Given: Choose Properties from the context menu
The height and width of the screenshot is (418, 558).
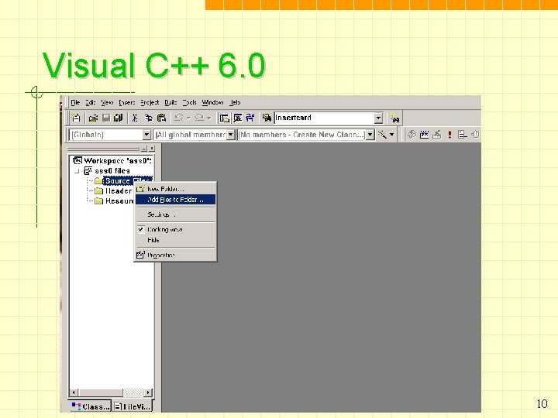Looking at the screenshot, I should coord(175,255).
